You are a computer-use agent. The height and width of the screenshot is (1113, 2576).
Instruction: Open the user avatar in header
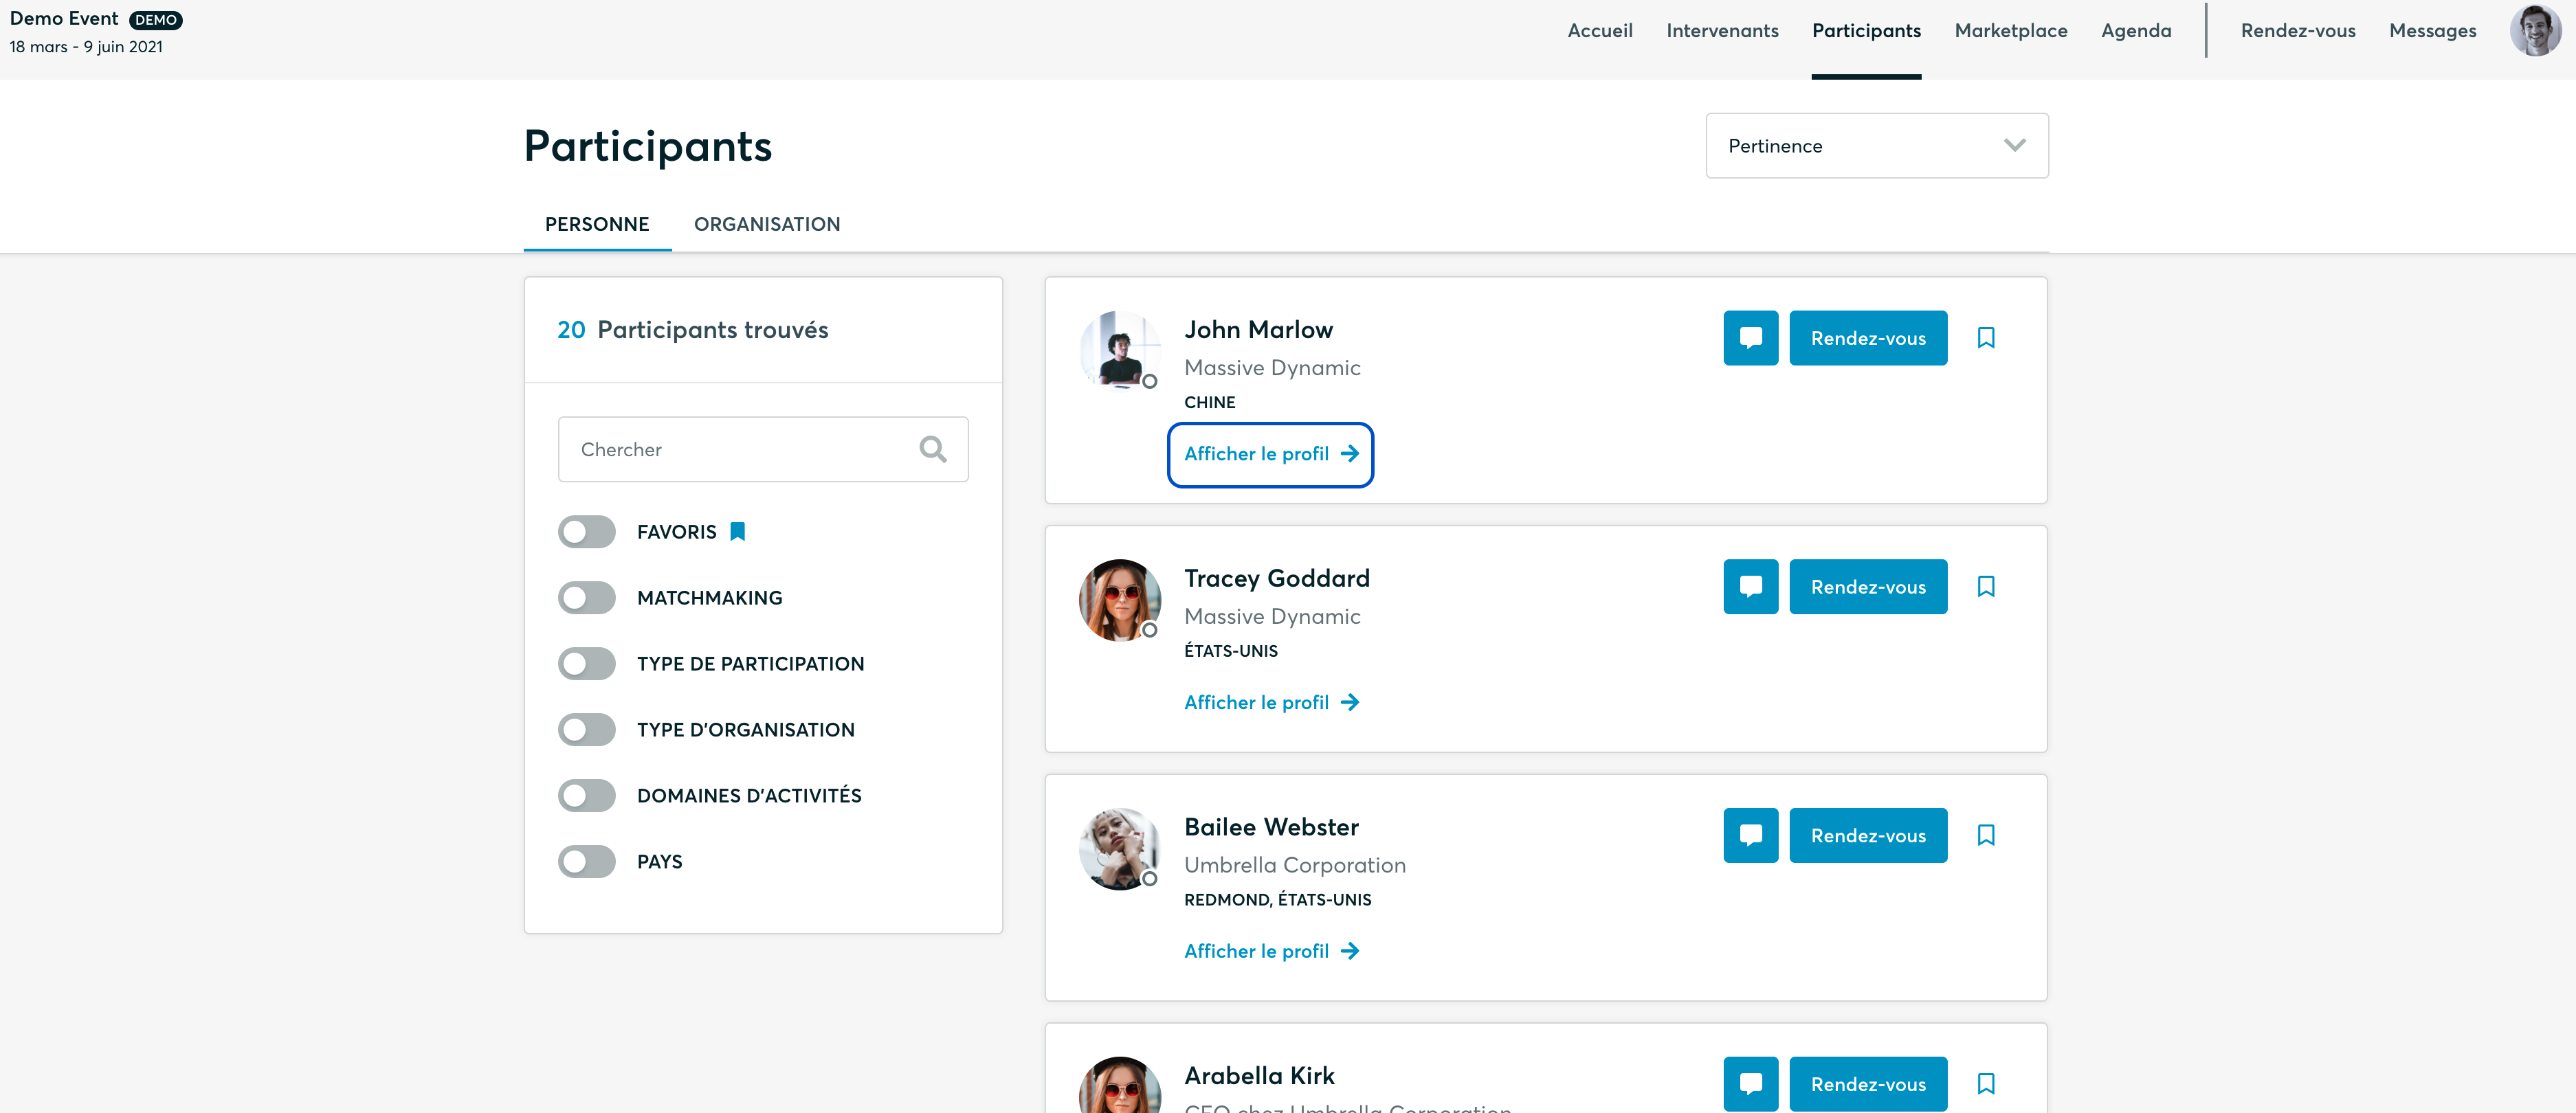(2536, 31)
